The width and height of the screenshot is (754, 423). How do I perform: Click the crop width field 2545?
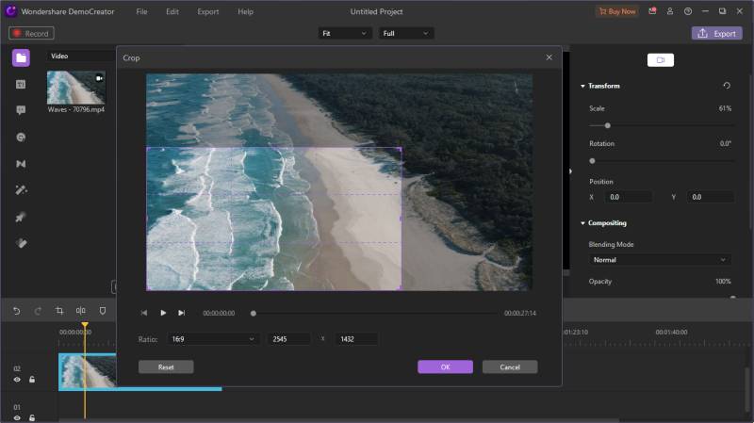pyautogui.click(x=288, y=339)
